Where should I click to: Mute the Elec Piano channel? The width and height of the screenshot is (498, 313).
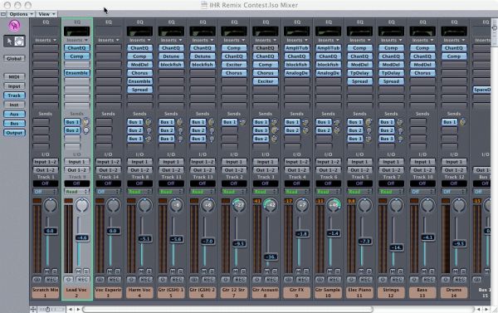pyautogui.click(x=361, y=271)
